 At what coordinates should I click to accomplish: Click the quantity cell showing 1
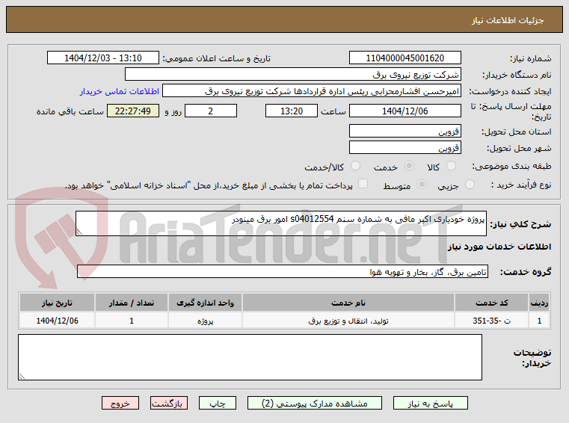[132, 321]
